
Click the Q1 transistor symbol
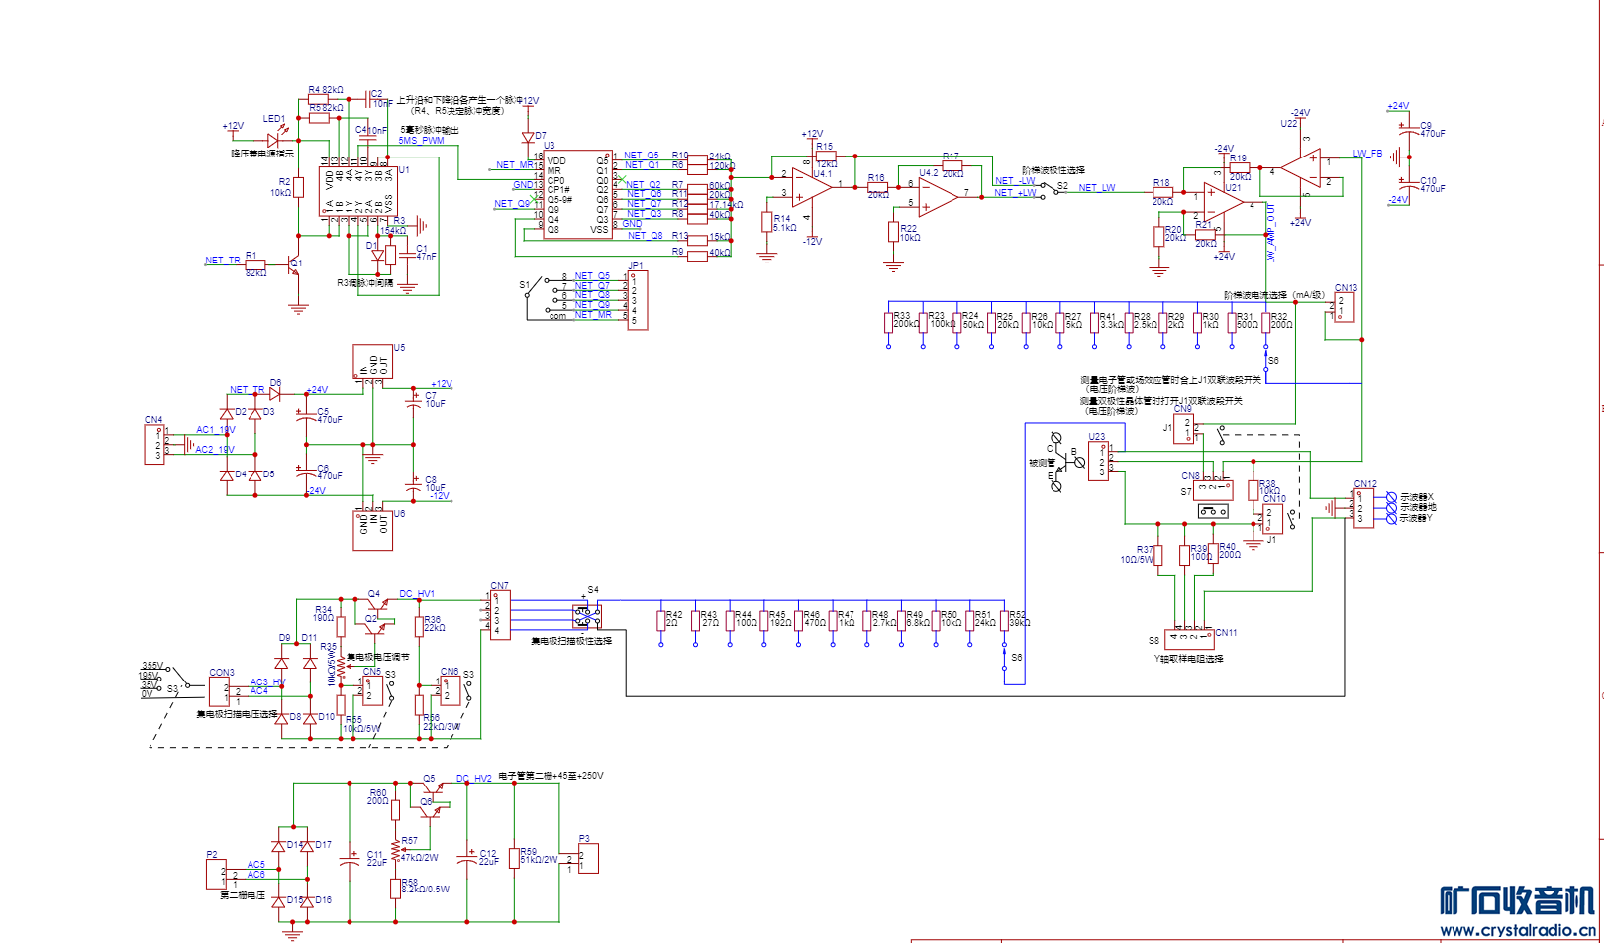tap(294, 264)
